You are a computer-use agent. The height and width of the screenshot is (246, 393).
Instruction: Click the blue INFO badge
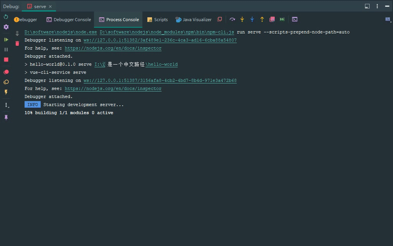(33, 105)
